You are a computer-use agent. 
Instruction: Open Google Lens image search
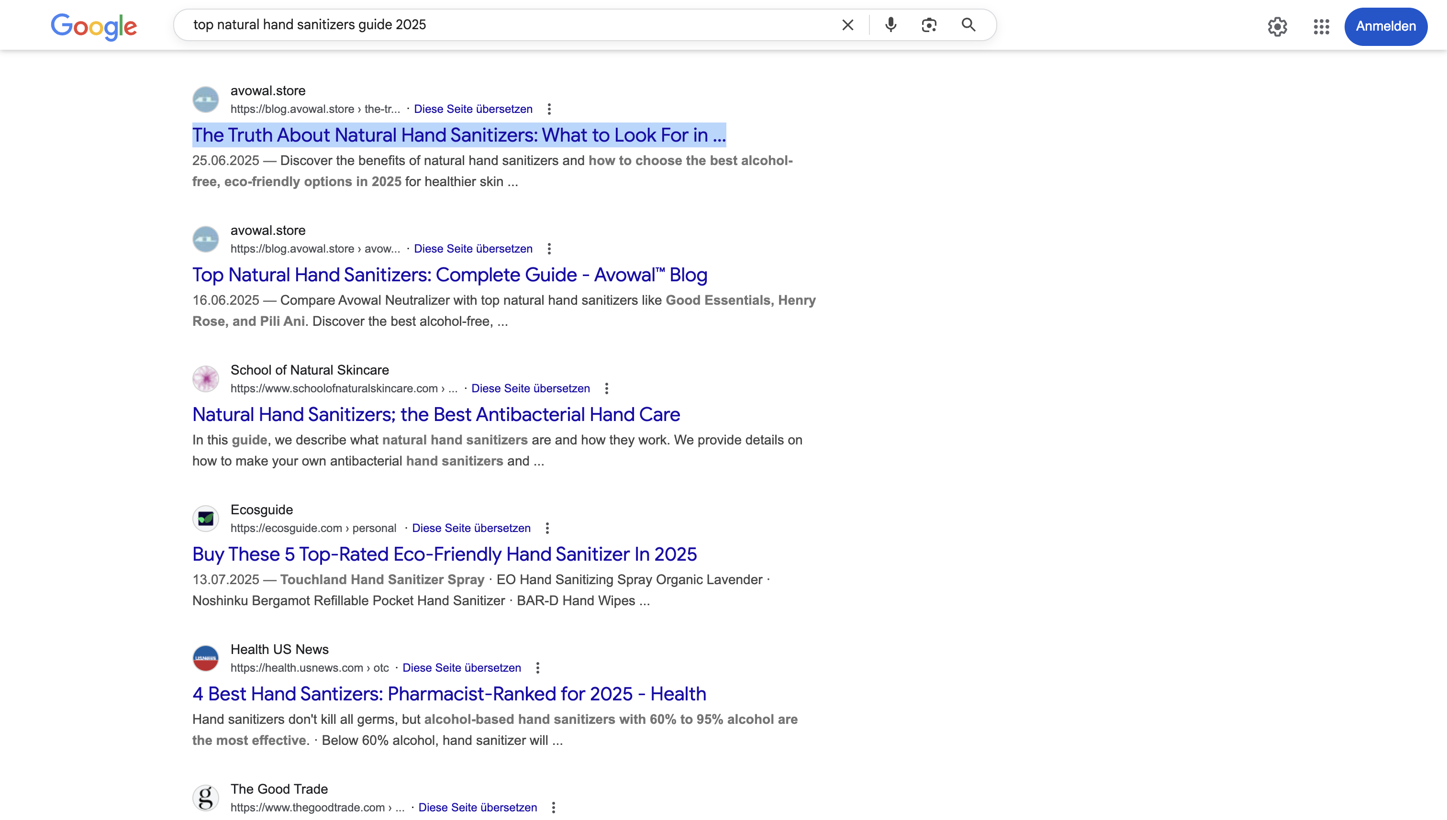click(x=929, y=25)
